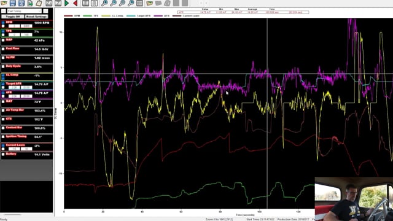Open the Fuel Tuning preset dropdown
The height and width of the screenshot is (221, 393).
point(25,11)
